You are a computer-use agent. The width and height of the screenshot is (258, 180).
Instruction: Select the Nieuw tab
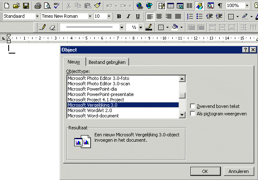pyautogui.click(x=74, y=62)
